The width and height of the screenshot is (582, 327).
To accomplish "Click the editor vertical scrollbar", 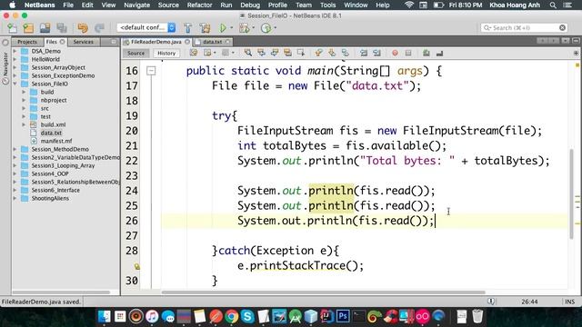I will (572, 193).
